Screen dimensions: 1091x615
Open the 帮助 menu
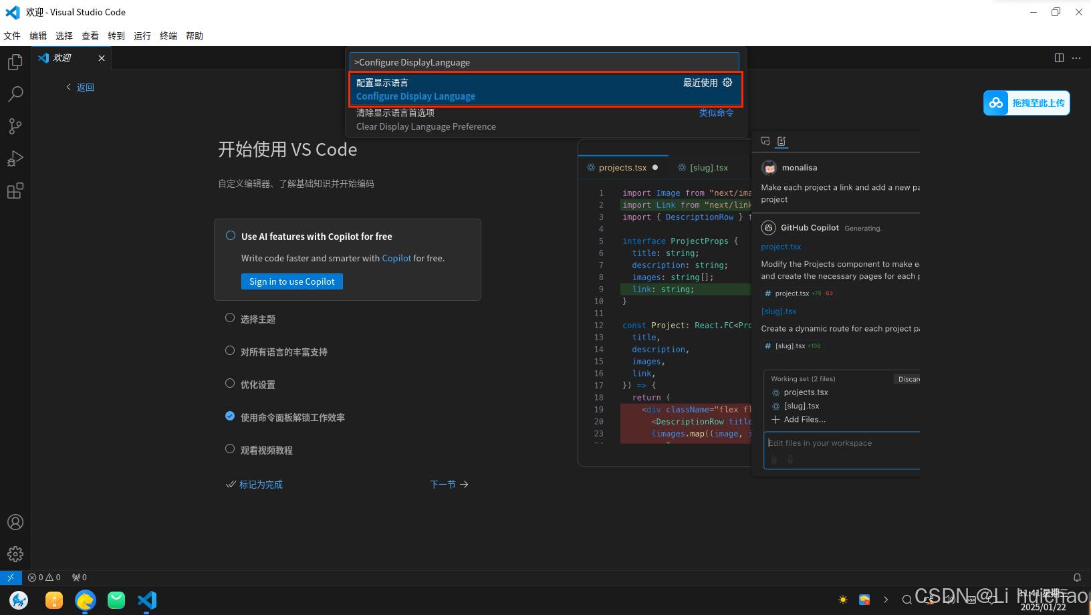pyautogui.click(x=195, y=36)
